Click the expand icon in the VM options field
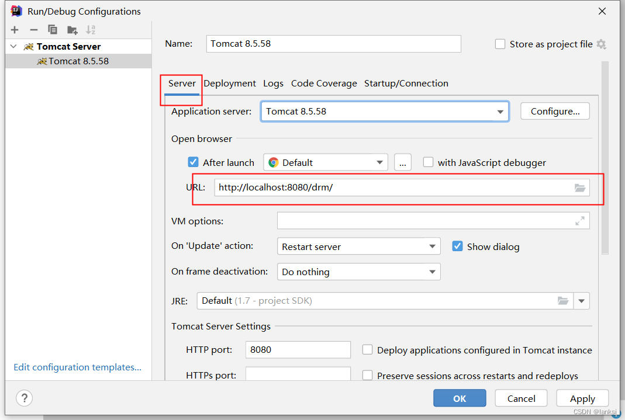The width and height of the screenshot is (625, 420). tap(580, 221)
